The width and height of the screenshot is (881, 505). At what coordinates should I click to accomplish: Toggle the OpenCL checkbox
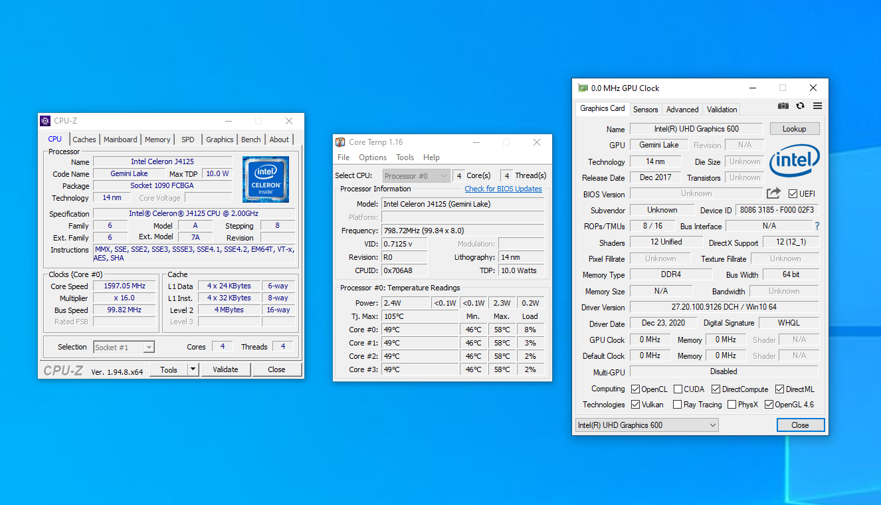(x=635, y=389)
